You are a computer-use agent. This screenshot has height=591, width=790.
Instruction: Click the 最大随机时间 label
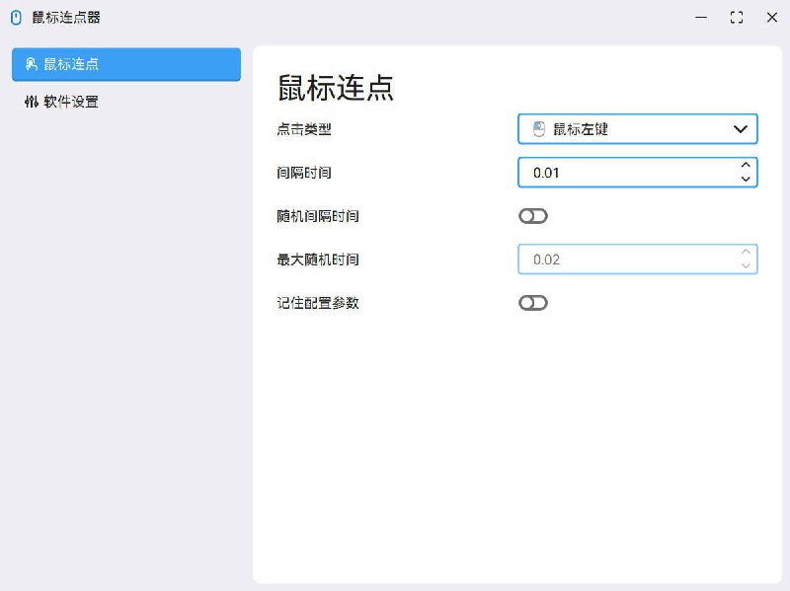click(318, 259)
